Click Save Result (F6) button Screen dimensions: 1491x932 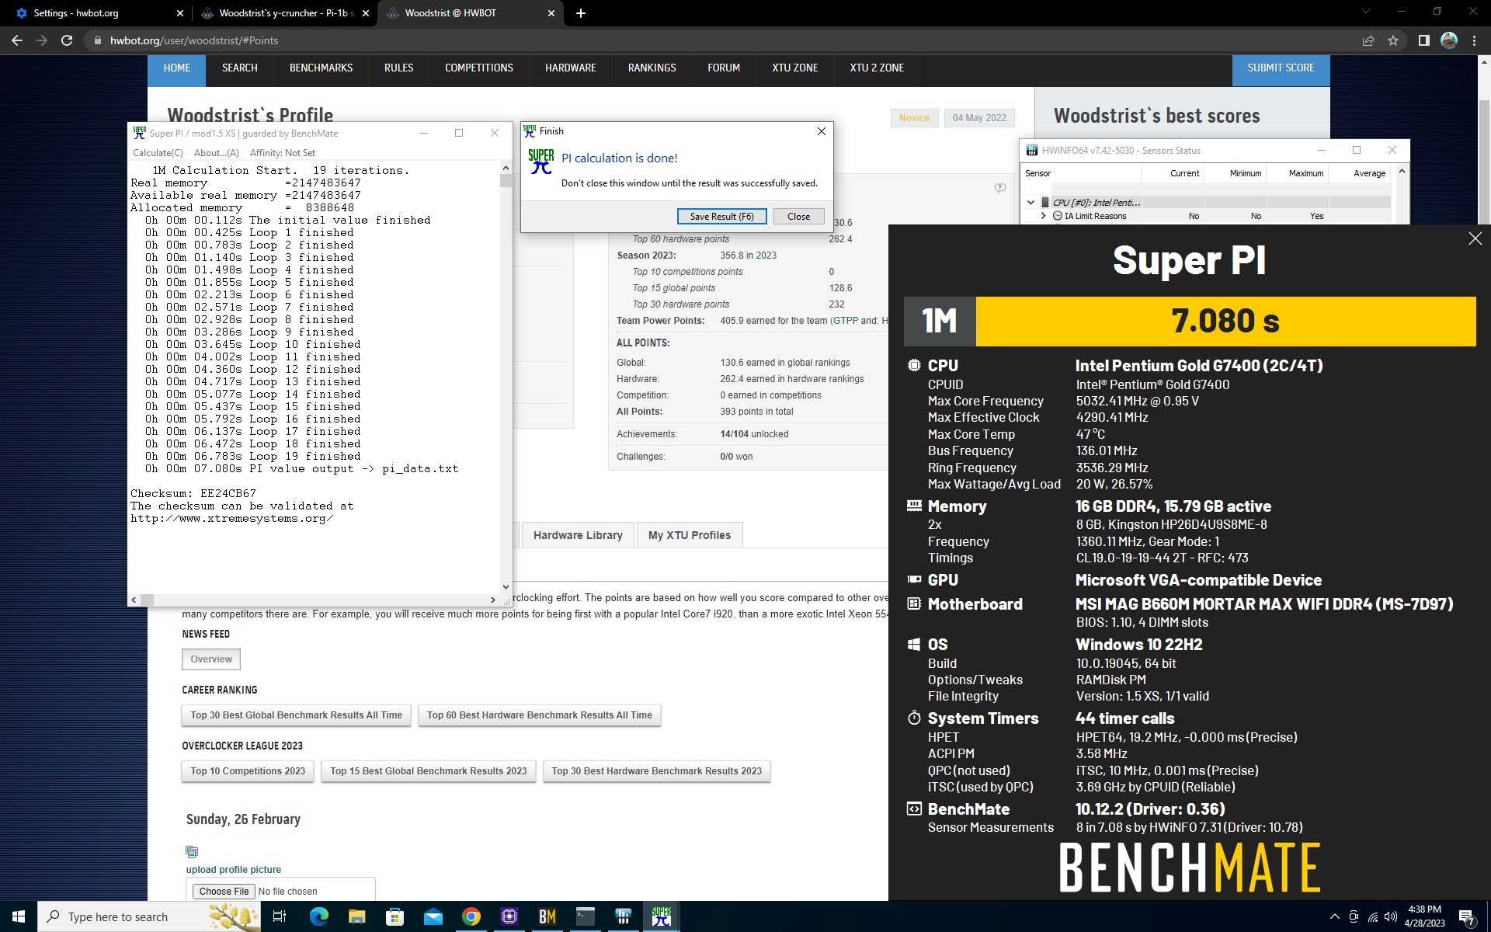pyautogui.click(x=721, y=217)
